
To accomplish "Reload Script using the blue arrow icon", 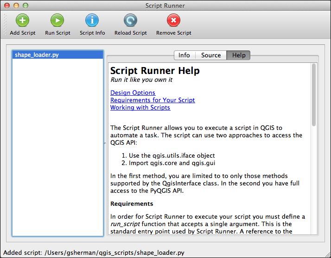I will (130, 20).
